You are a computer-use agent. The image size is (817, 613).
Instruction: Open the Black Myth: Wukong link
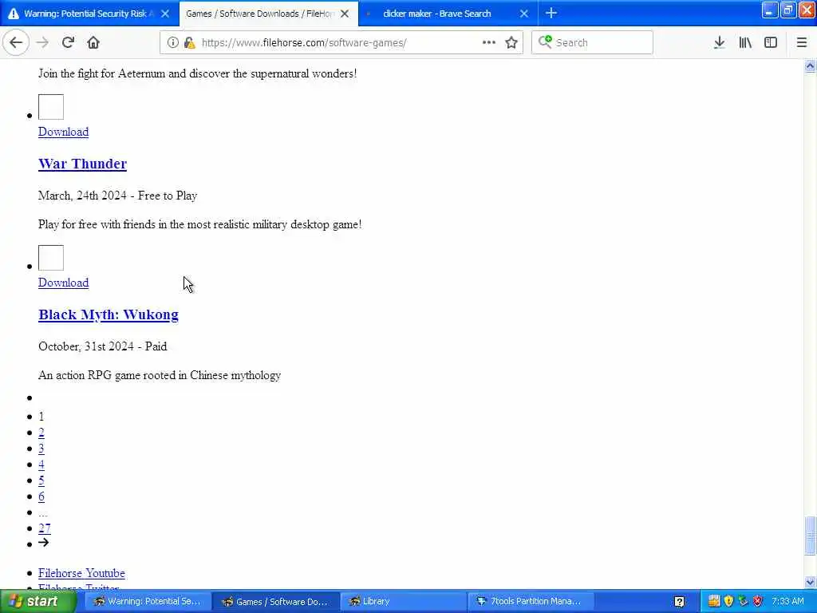click(109, 314)
